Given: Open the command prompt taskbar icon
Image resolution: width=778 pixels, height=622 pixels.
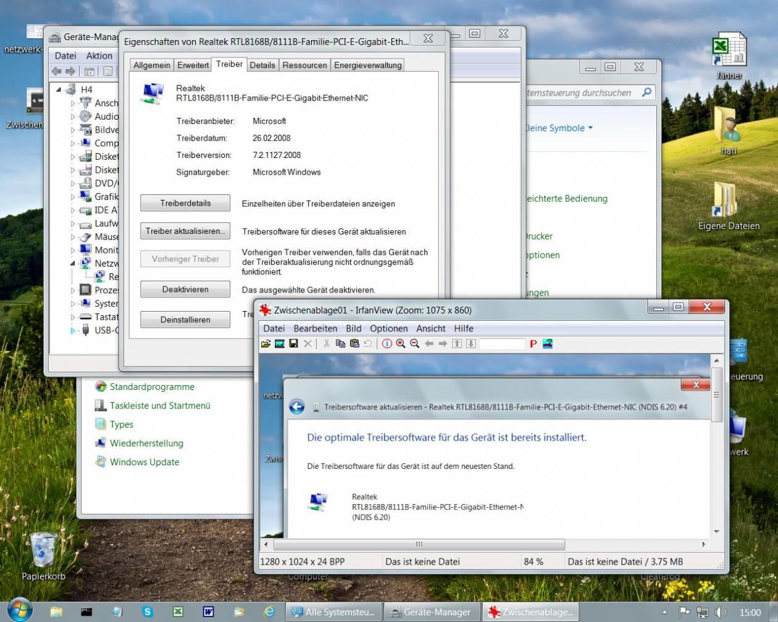Looking at the screenshot, I should coord(86,612).
